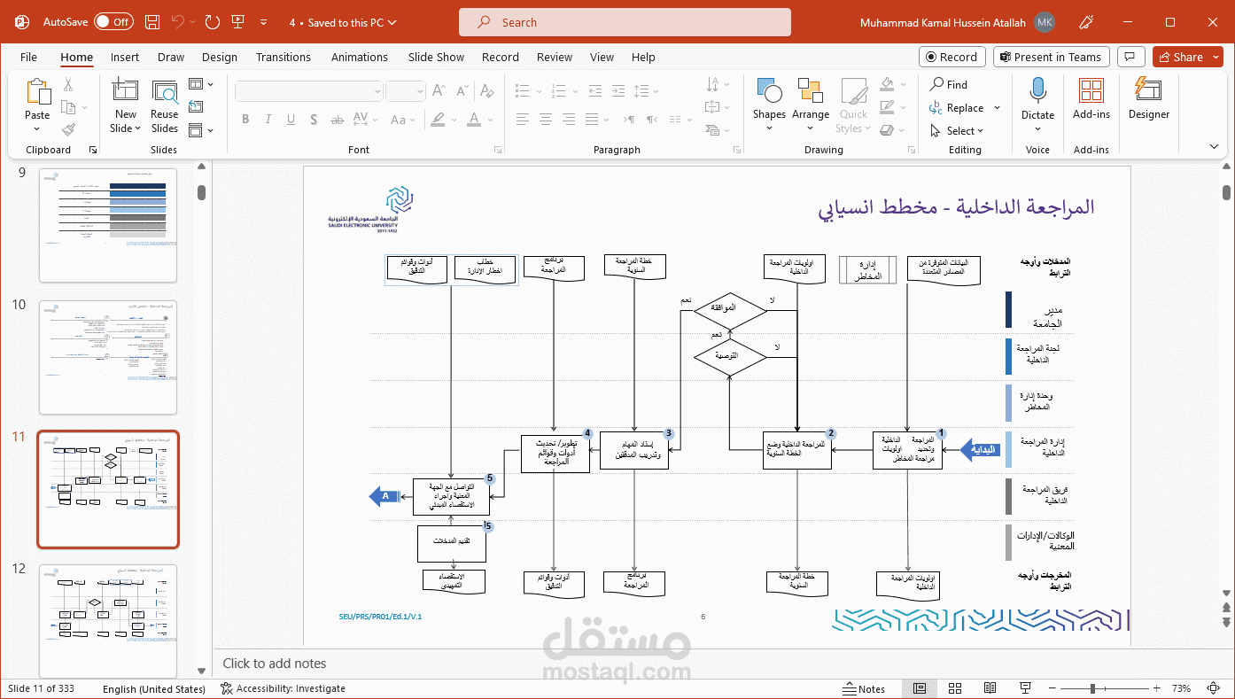Click the Search box

[x=625, y=22]
